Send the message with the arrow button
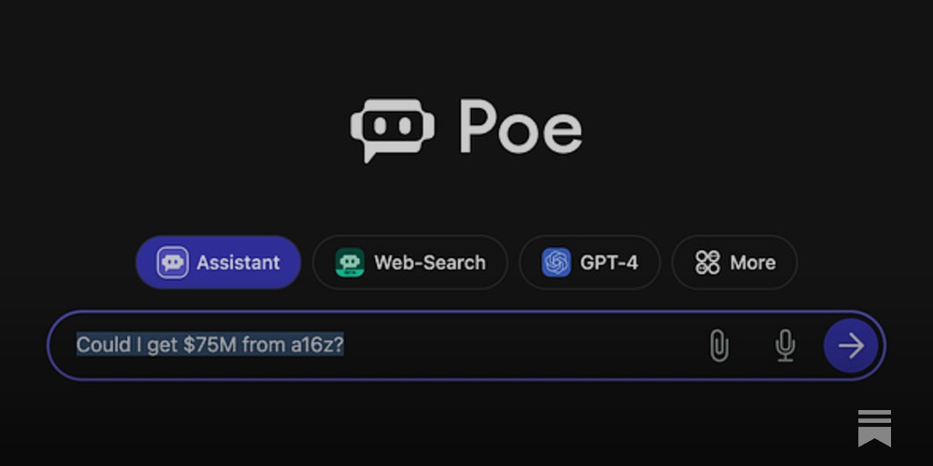Screen dimensions: 933x466 850,346
